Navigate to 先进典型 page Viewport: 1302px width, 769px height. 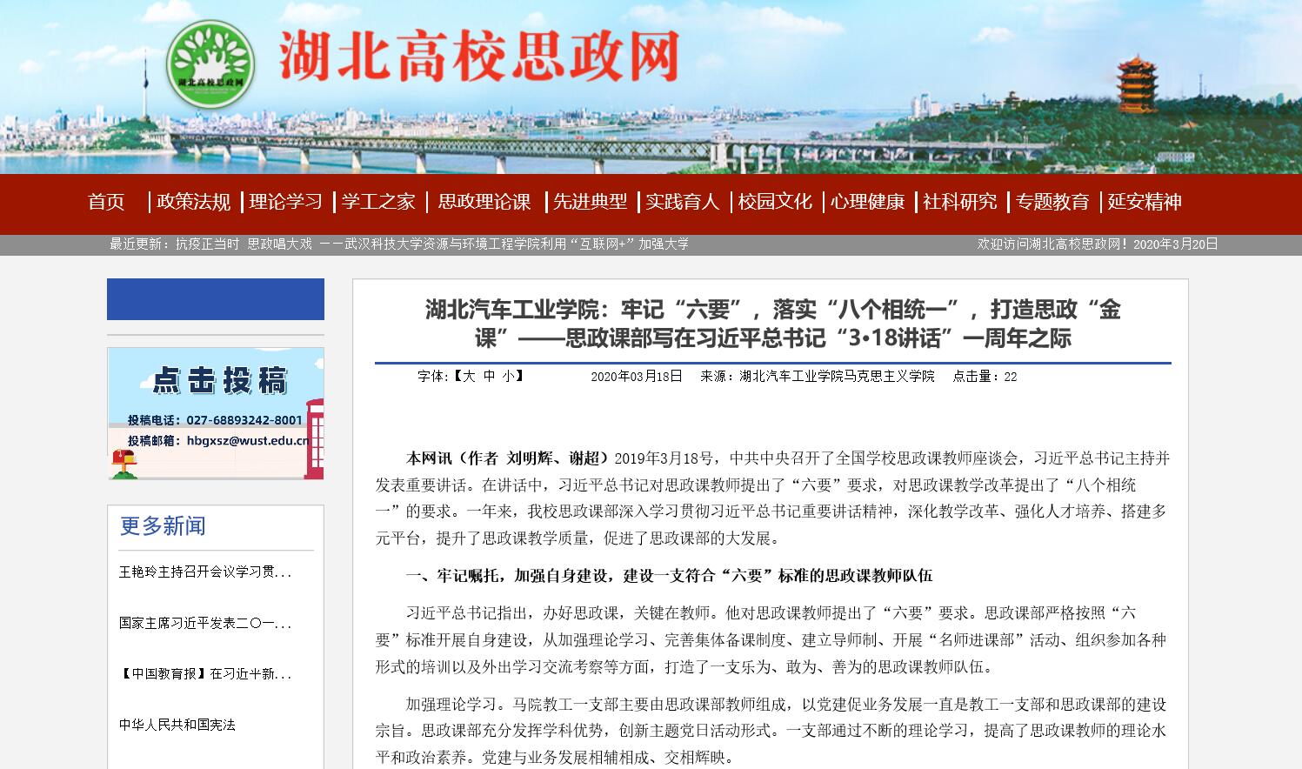click(590, 202)
